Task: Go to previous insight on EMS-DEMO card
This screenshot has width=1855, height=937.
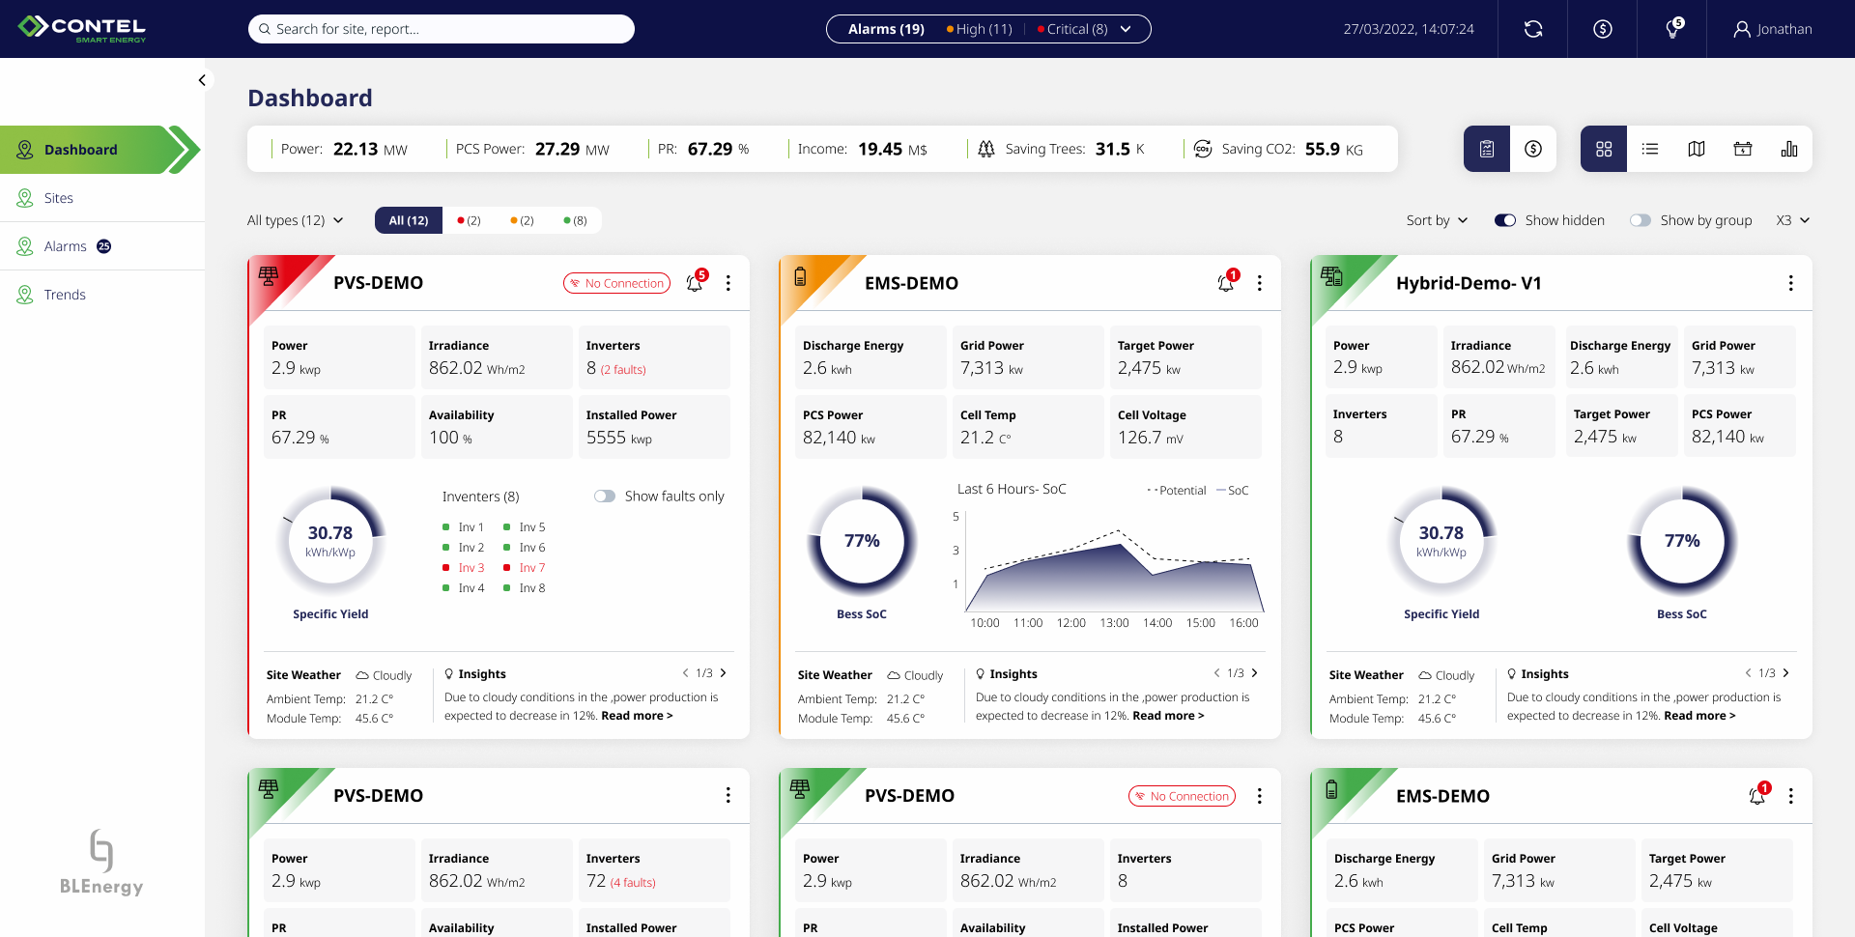Action: pos(1217,673)
